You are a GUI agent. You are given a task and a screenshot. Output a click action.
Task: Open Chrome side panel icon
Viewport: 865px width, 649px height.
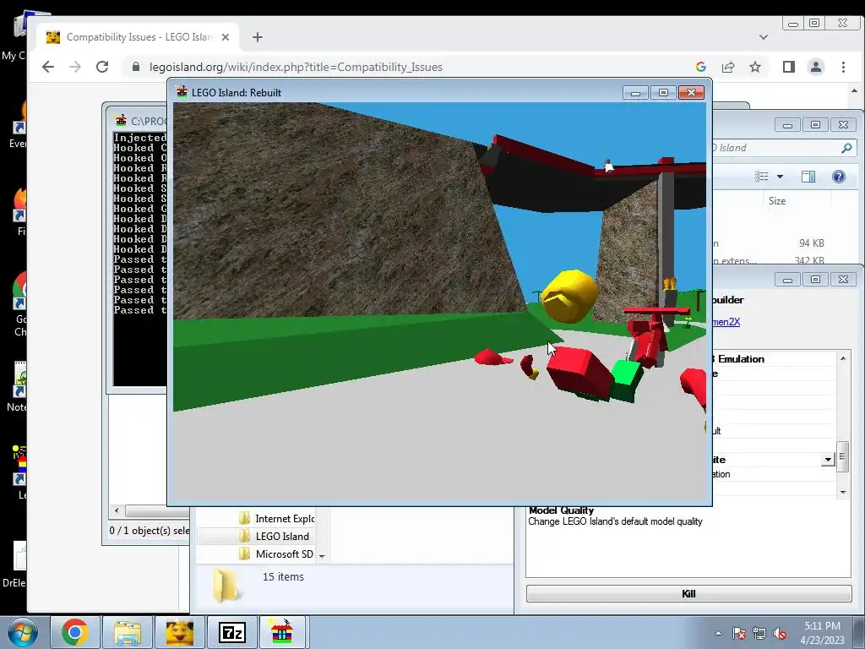click(789, 67)
